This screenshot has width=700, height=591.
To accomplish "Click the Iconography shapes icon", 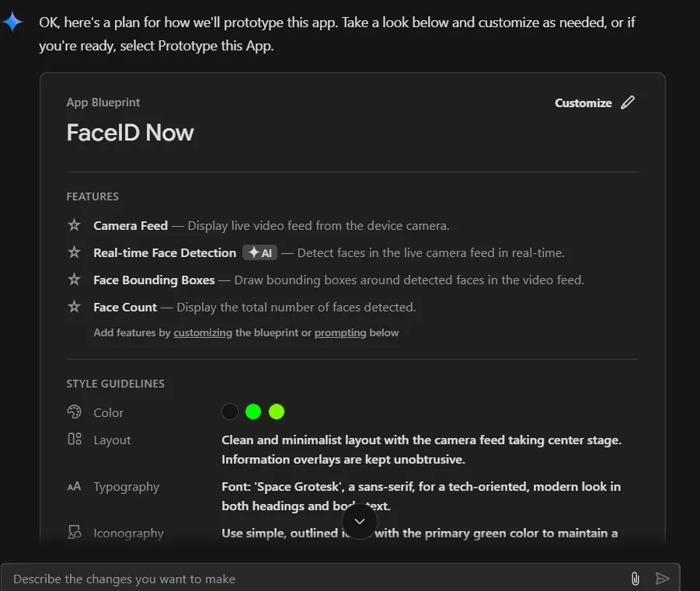I will (x=75, y=533).
